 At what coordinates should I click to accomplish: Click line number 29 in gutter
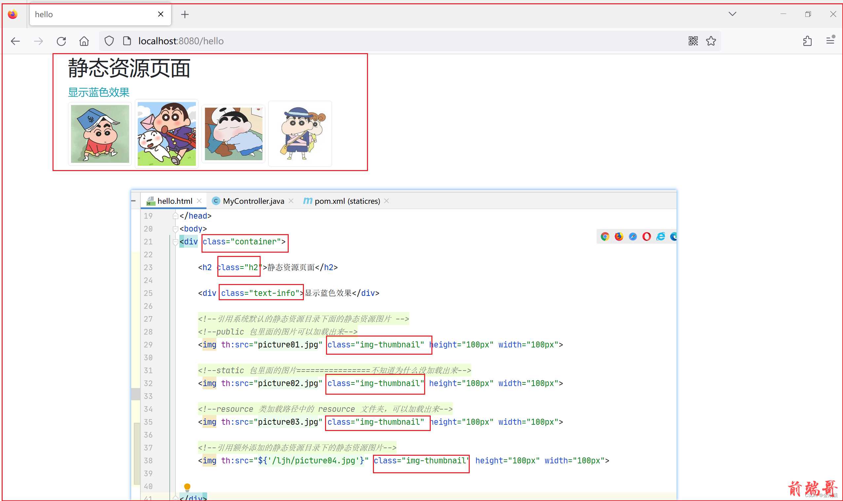[x=148, y=345]
